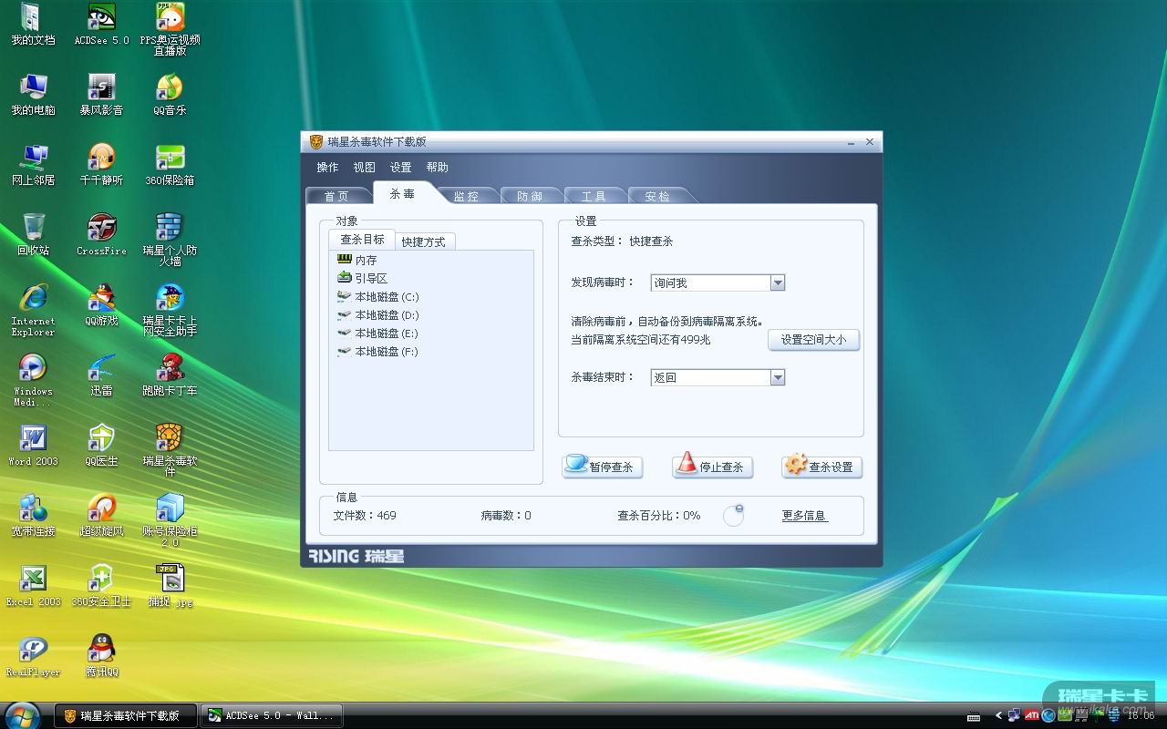Open the QQ音乐 desktop shortcut

[x=170, y=95]
